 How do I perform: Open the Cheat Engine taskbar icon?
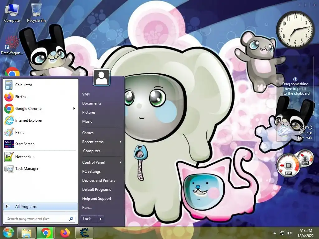click(84, 233)
